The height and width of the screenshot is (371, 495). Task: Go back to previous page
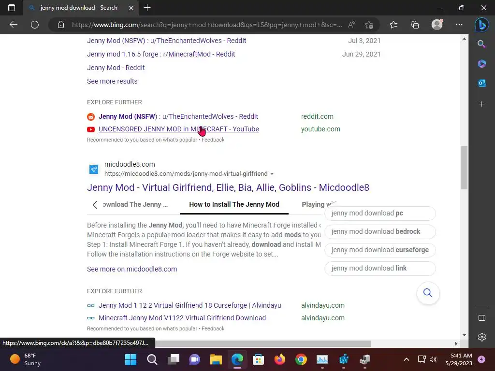[13, 25]
